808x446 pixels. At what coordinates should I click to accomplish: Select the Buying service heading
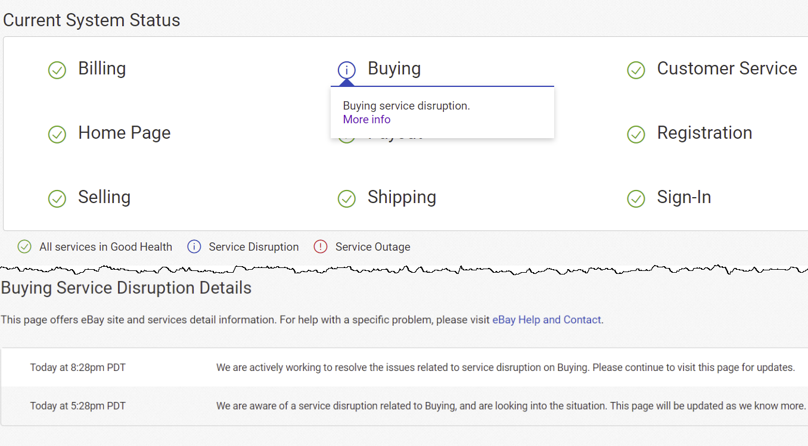(x=394, y=68)
